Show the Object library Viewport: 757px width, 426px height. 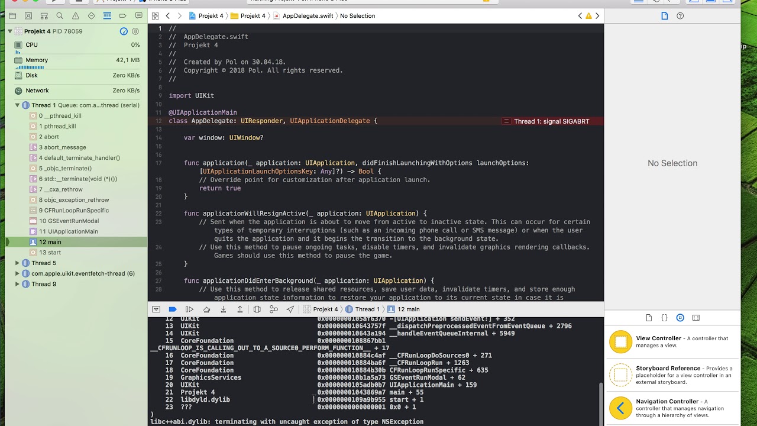coord(680,318)
